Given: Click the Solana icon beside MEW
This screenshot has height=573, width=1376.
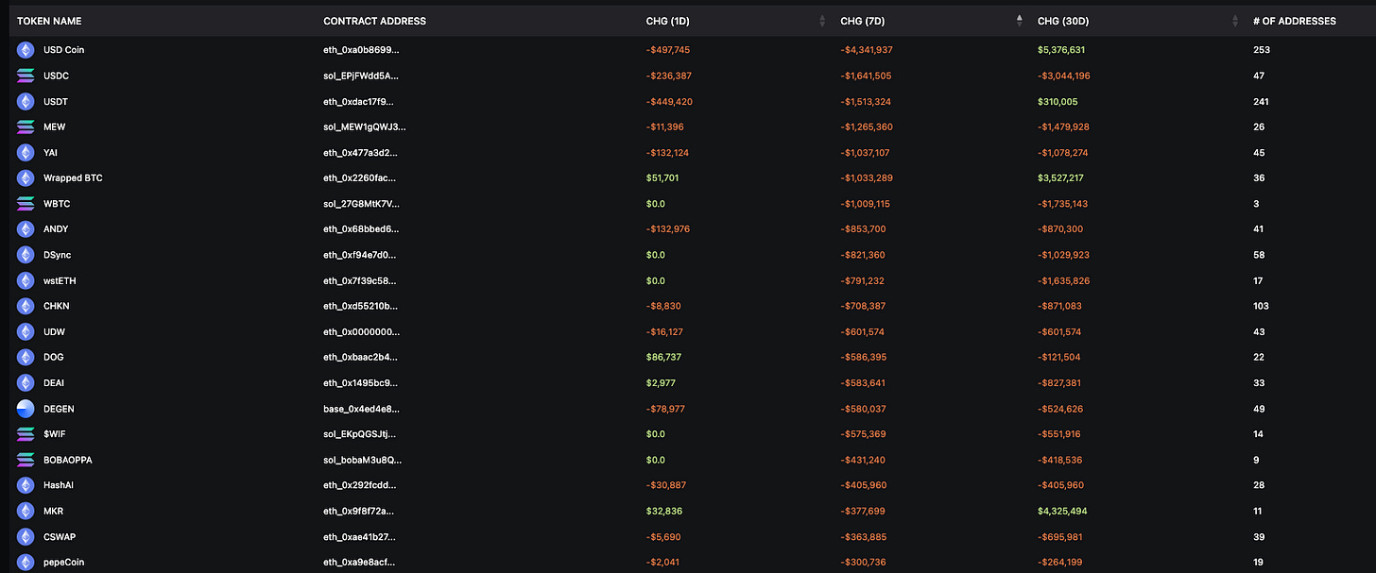Looking at the screenshot, I should (26, 126).
